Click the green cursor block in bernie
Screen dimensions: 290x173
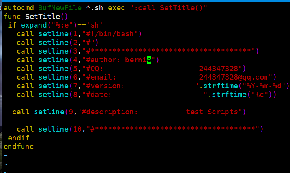click(149, 60)
